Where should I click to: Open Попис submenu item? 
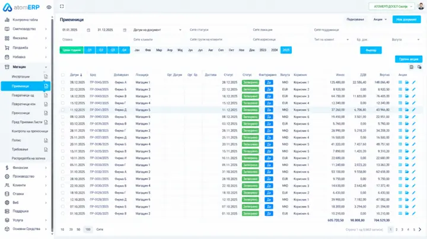point(17,140)
